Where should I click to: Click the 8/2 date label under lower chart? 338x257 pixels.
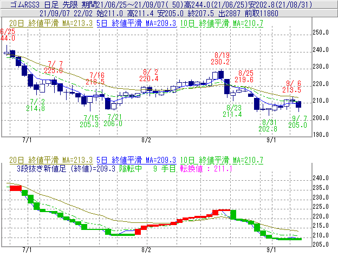(x=146, y=249)
